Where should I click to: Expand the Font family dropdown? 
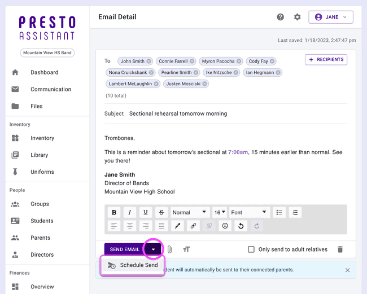click(x=248, y=212)
